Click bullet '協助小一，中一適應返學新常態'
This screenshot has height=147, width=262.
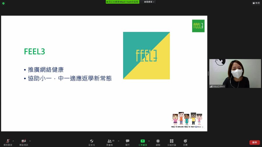70,78
